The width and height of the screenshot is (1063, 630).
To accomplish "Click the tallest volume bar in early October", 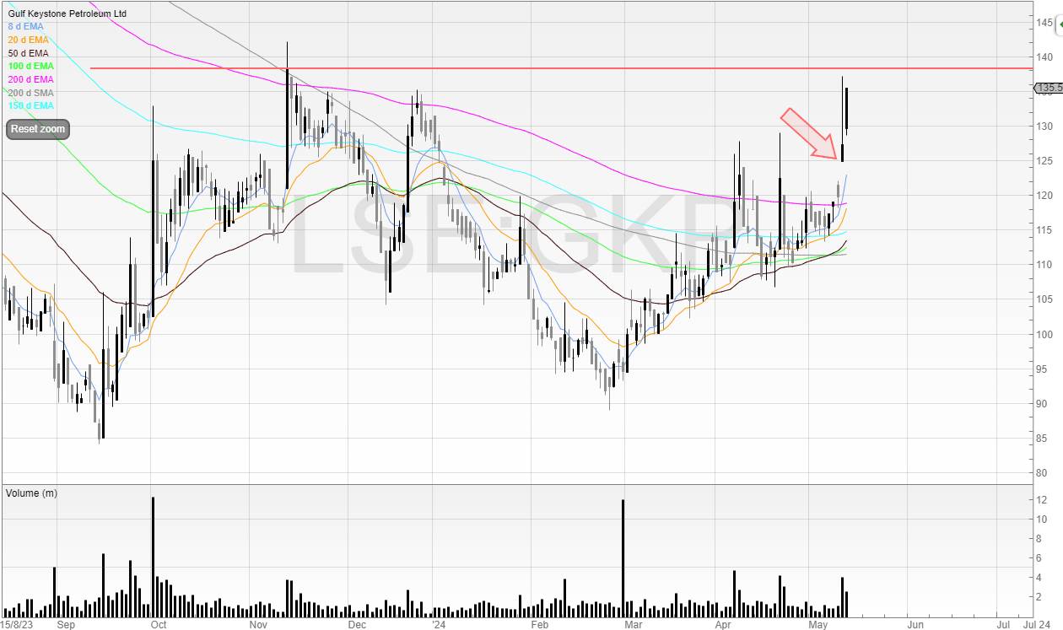I will pos(153,557).
